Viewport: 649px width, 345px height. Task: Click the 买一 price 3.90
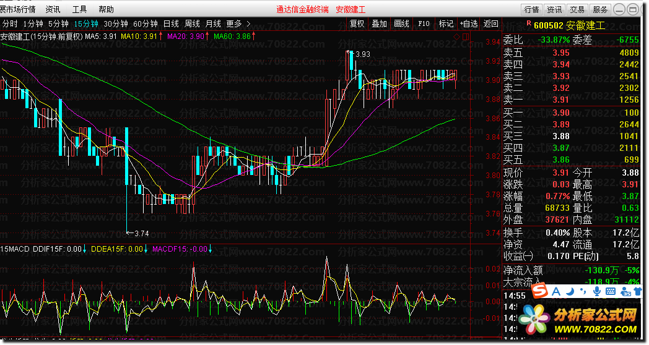561,113
